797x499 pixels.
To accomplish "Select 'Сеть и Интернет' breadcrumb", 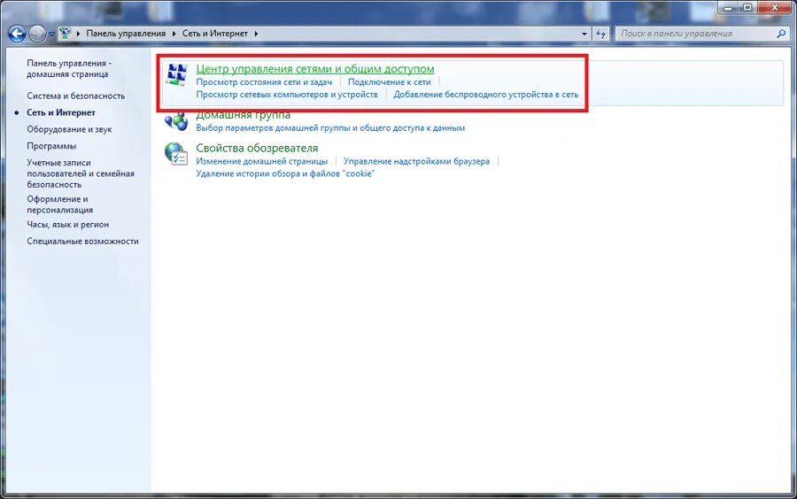I will (215, 34).
